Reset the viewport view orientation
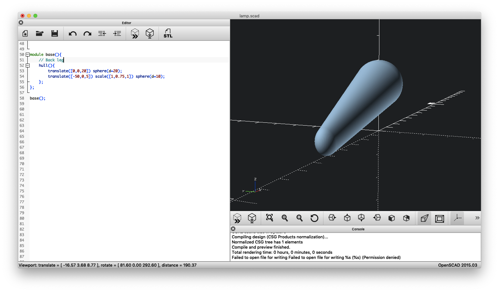Viewport: 499px width, 292px height. (314, 218)
